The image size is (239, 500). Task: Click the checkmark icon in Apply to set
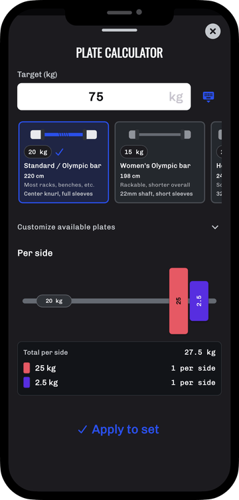[x=82, y=430]
